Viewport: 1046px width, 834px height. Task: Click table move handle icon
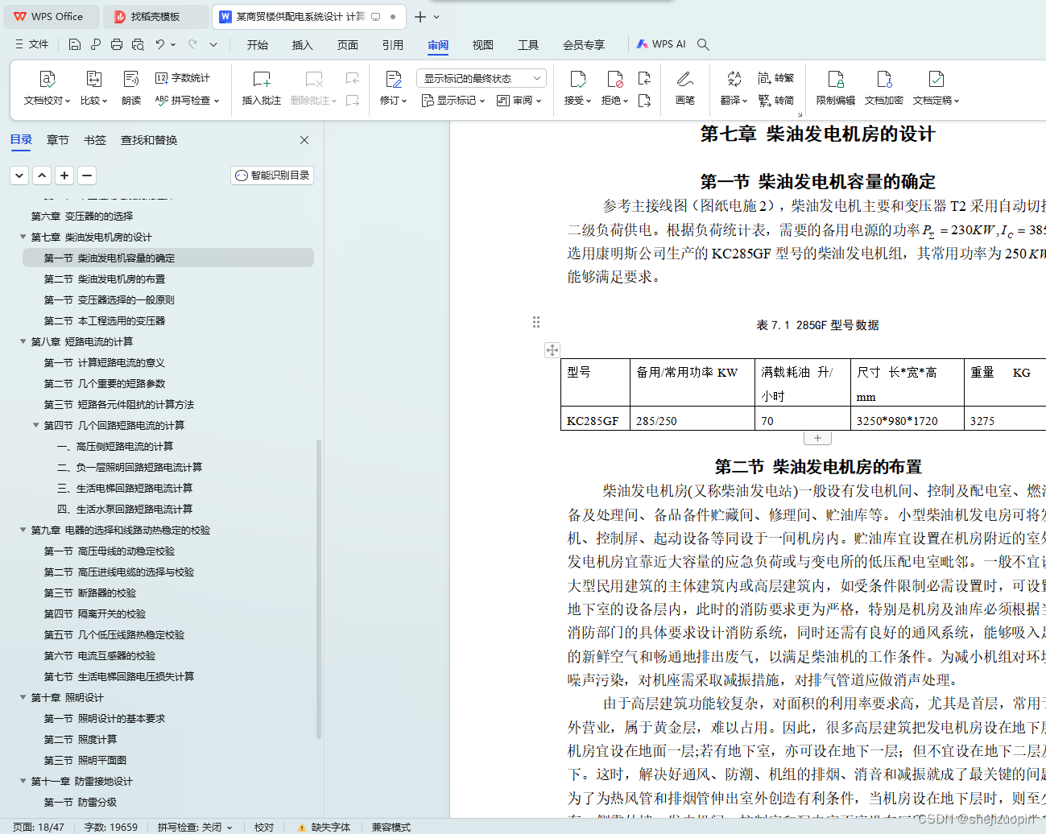[x=552, y=349]
